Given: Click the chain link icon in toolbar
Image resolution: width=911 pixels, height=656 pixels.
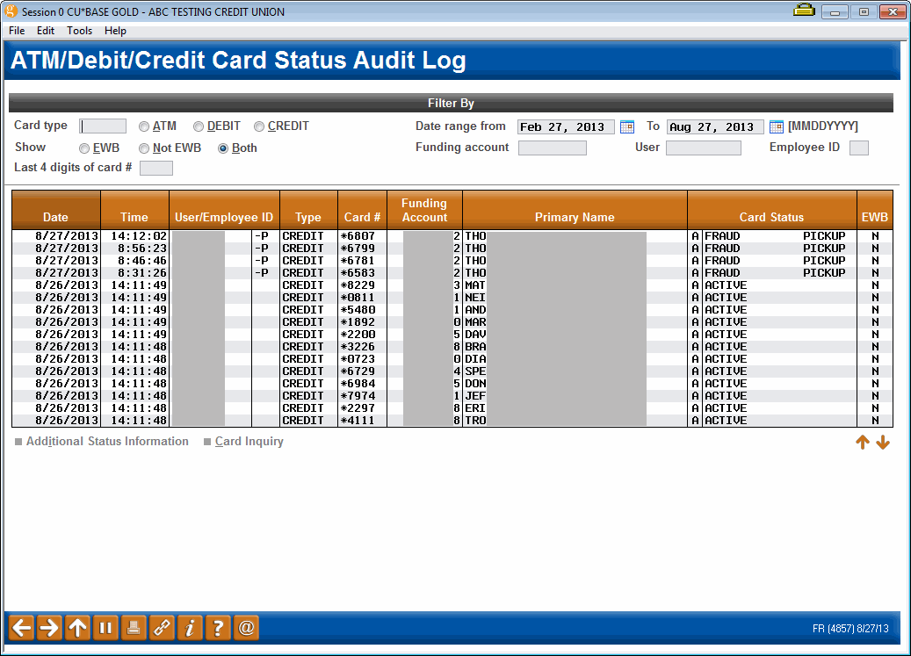Looking at the screenshot, I should click(162, 628).
